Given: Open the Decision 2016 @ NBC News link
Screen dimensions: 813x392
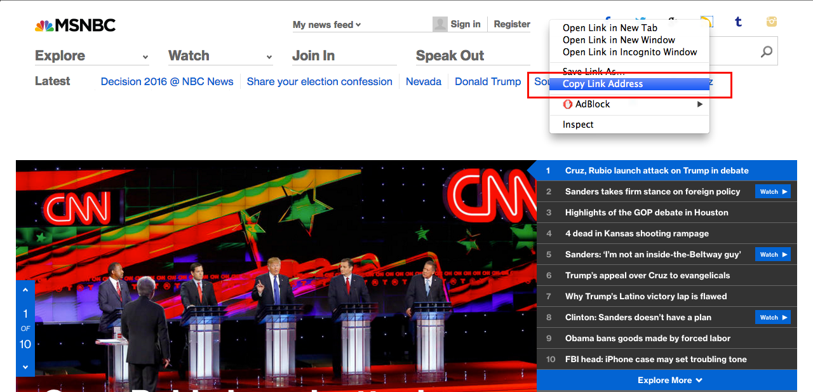Looking at the screenshot, I should 167,81.
